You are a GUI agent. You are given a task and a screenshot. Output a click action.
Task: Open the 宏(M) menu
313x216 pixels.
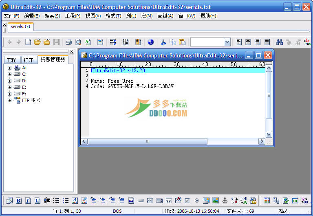point(147,16)
